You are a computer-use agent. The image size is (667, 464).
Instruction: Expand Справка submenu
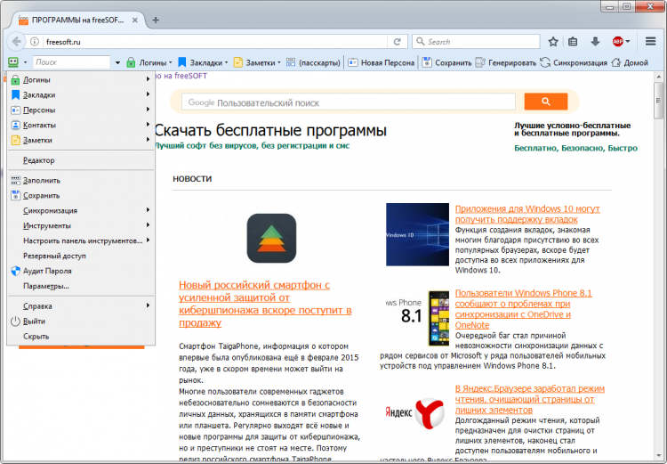[x=81, y=306]
